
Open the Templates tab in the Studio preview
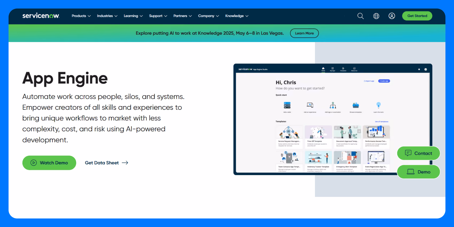click(343, 69)
